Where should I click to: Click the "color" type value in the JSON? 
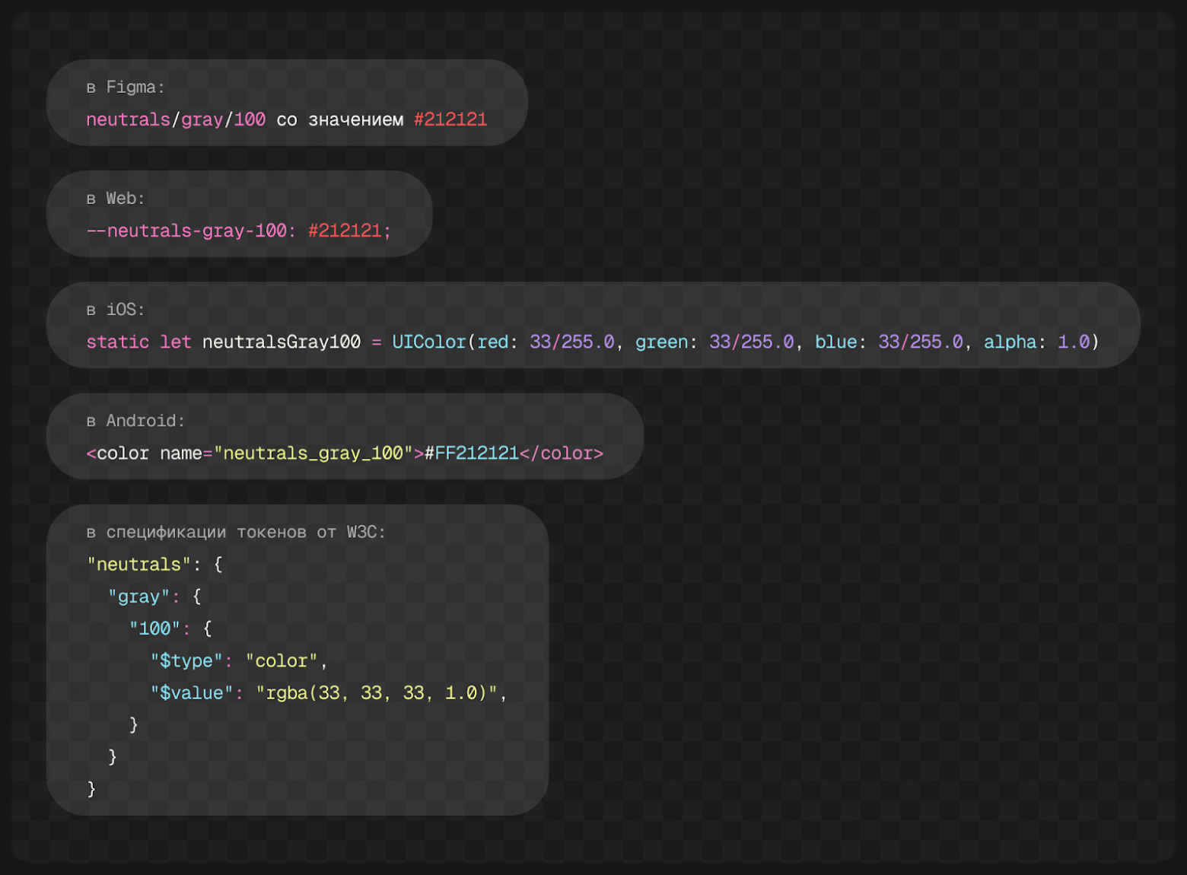tap(282, 660)
